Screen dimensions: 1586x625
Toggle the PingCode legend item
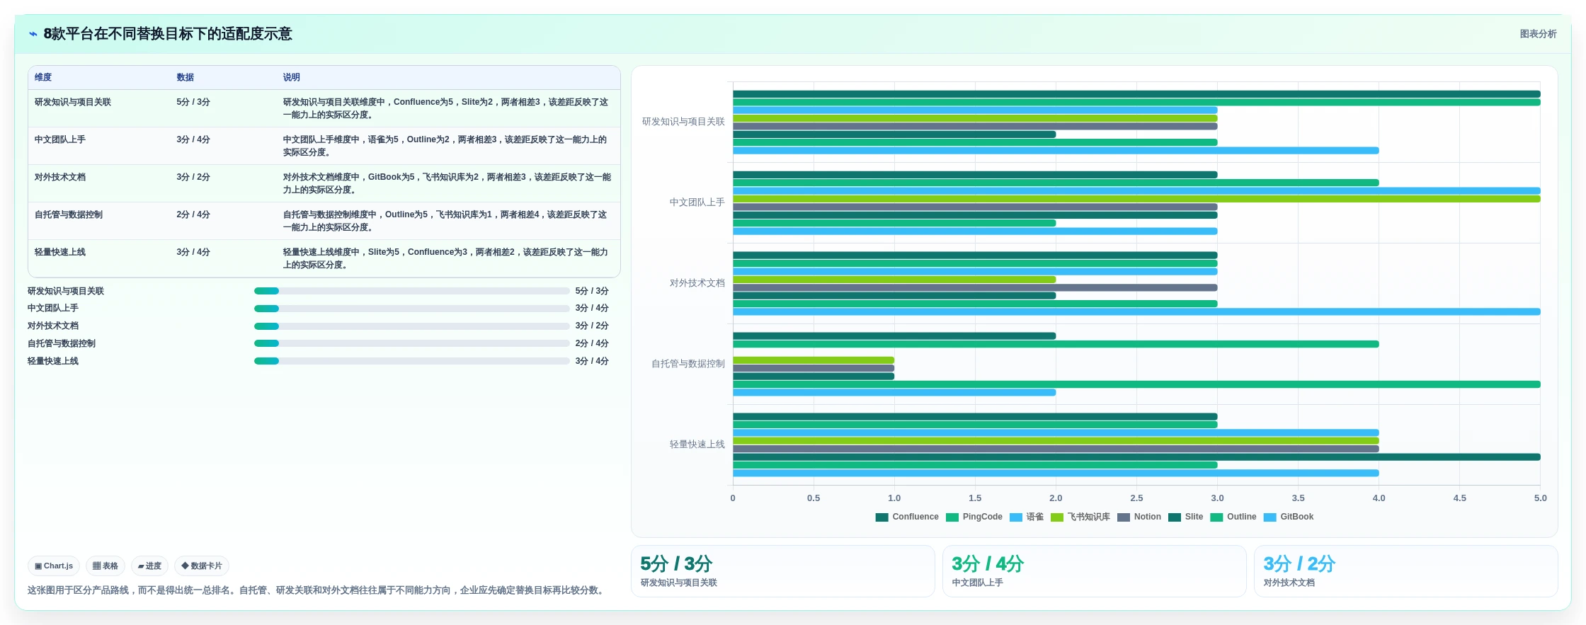pyautogui.click(x=974, y=517)
